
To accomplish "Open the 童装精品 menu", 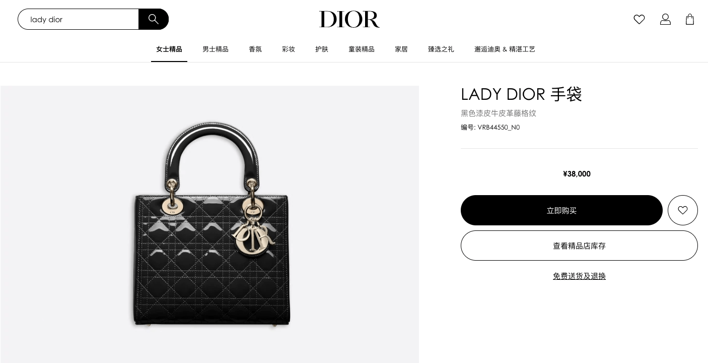I will click(362, 49).
